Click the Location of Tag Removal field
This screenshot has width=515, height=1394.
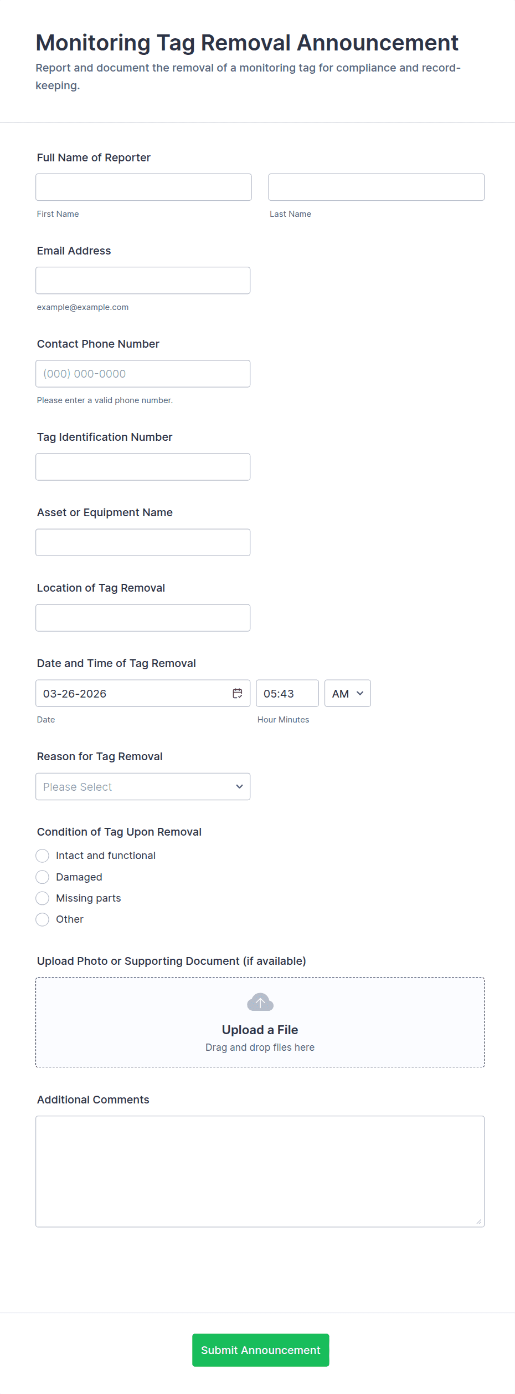[143, 618]
